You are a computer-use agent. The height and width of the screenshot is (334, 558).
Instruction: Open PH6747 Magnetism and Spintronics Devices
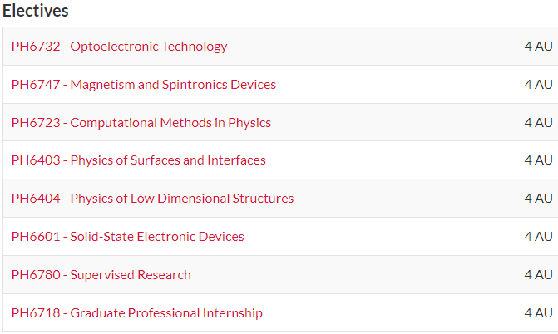(144, 85)
